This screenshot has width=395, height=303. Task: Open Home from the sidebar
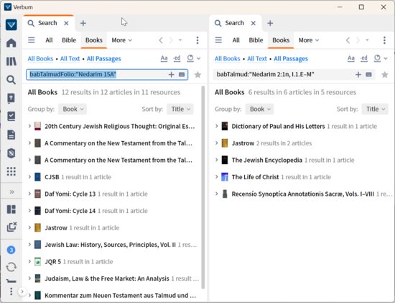pyautogui.click(x=11, y=42)
